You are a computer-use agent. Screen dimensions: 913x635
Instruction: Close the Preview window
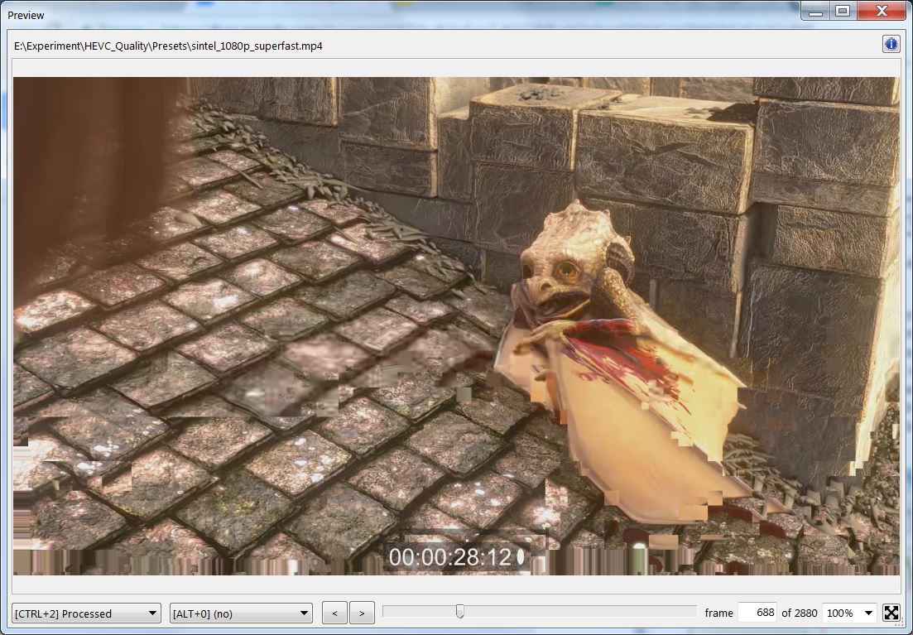pyautogui.click(x=882, y=11)
